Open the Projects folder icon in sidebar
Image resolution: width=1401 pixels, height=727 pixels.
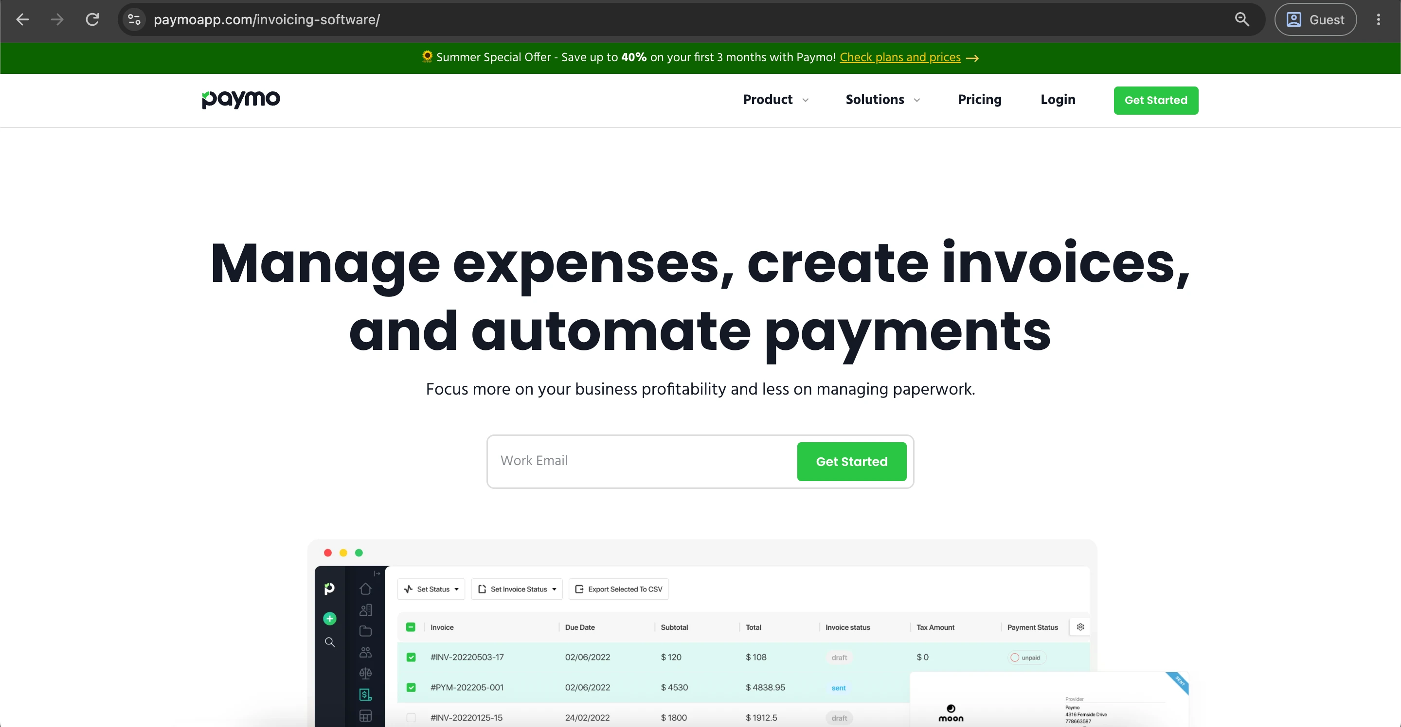(365, 631)
